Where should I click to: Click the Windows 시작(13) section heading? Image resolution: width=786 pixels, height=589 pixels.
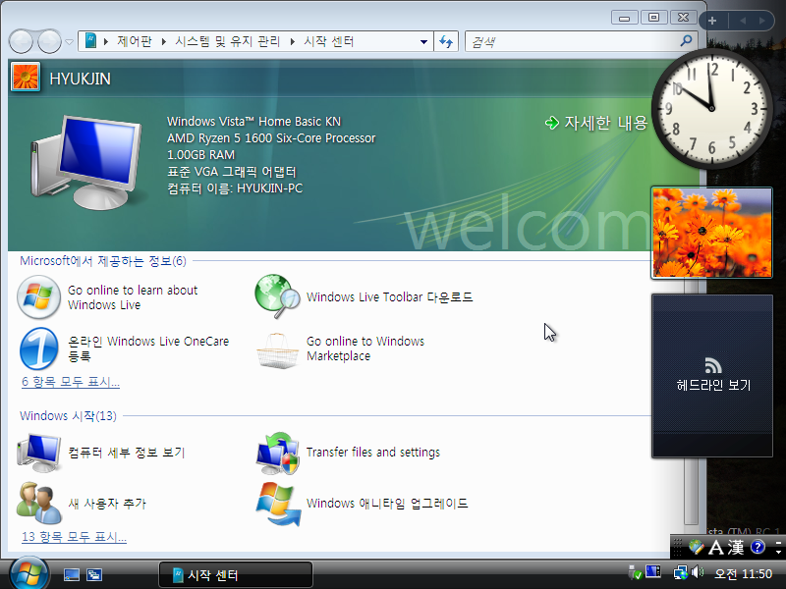tap(68, 415)
